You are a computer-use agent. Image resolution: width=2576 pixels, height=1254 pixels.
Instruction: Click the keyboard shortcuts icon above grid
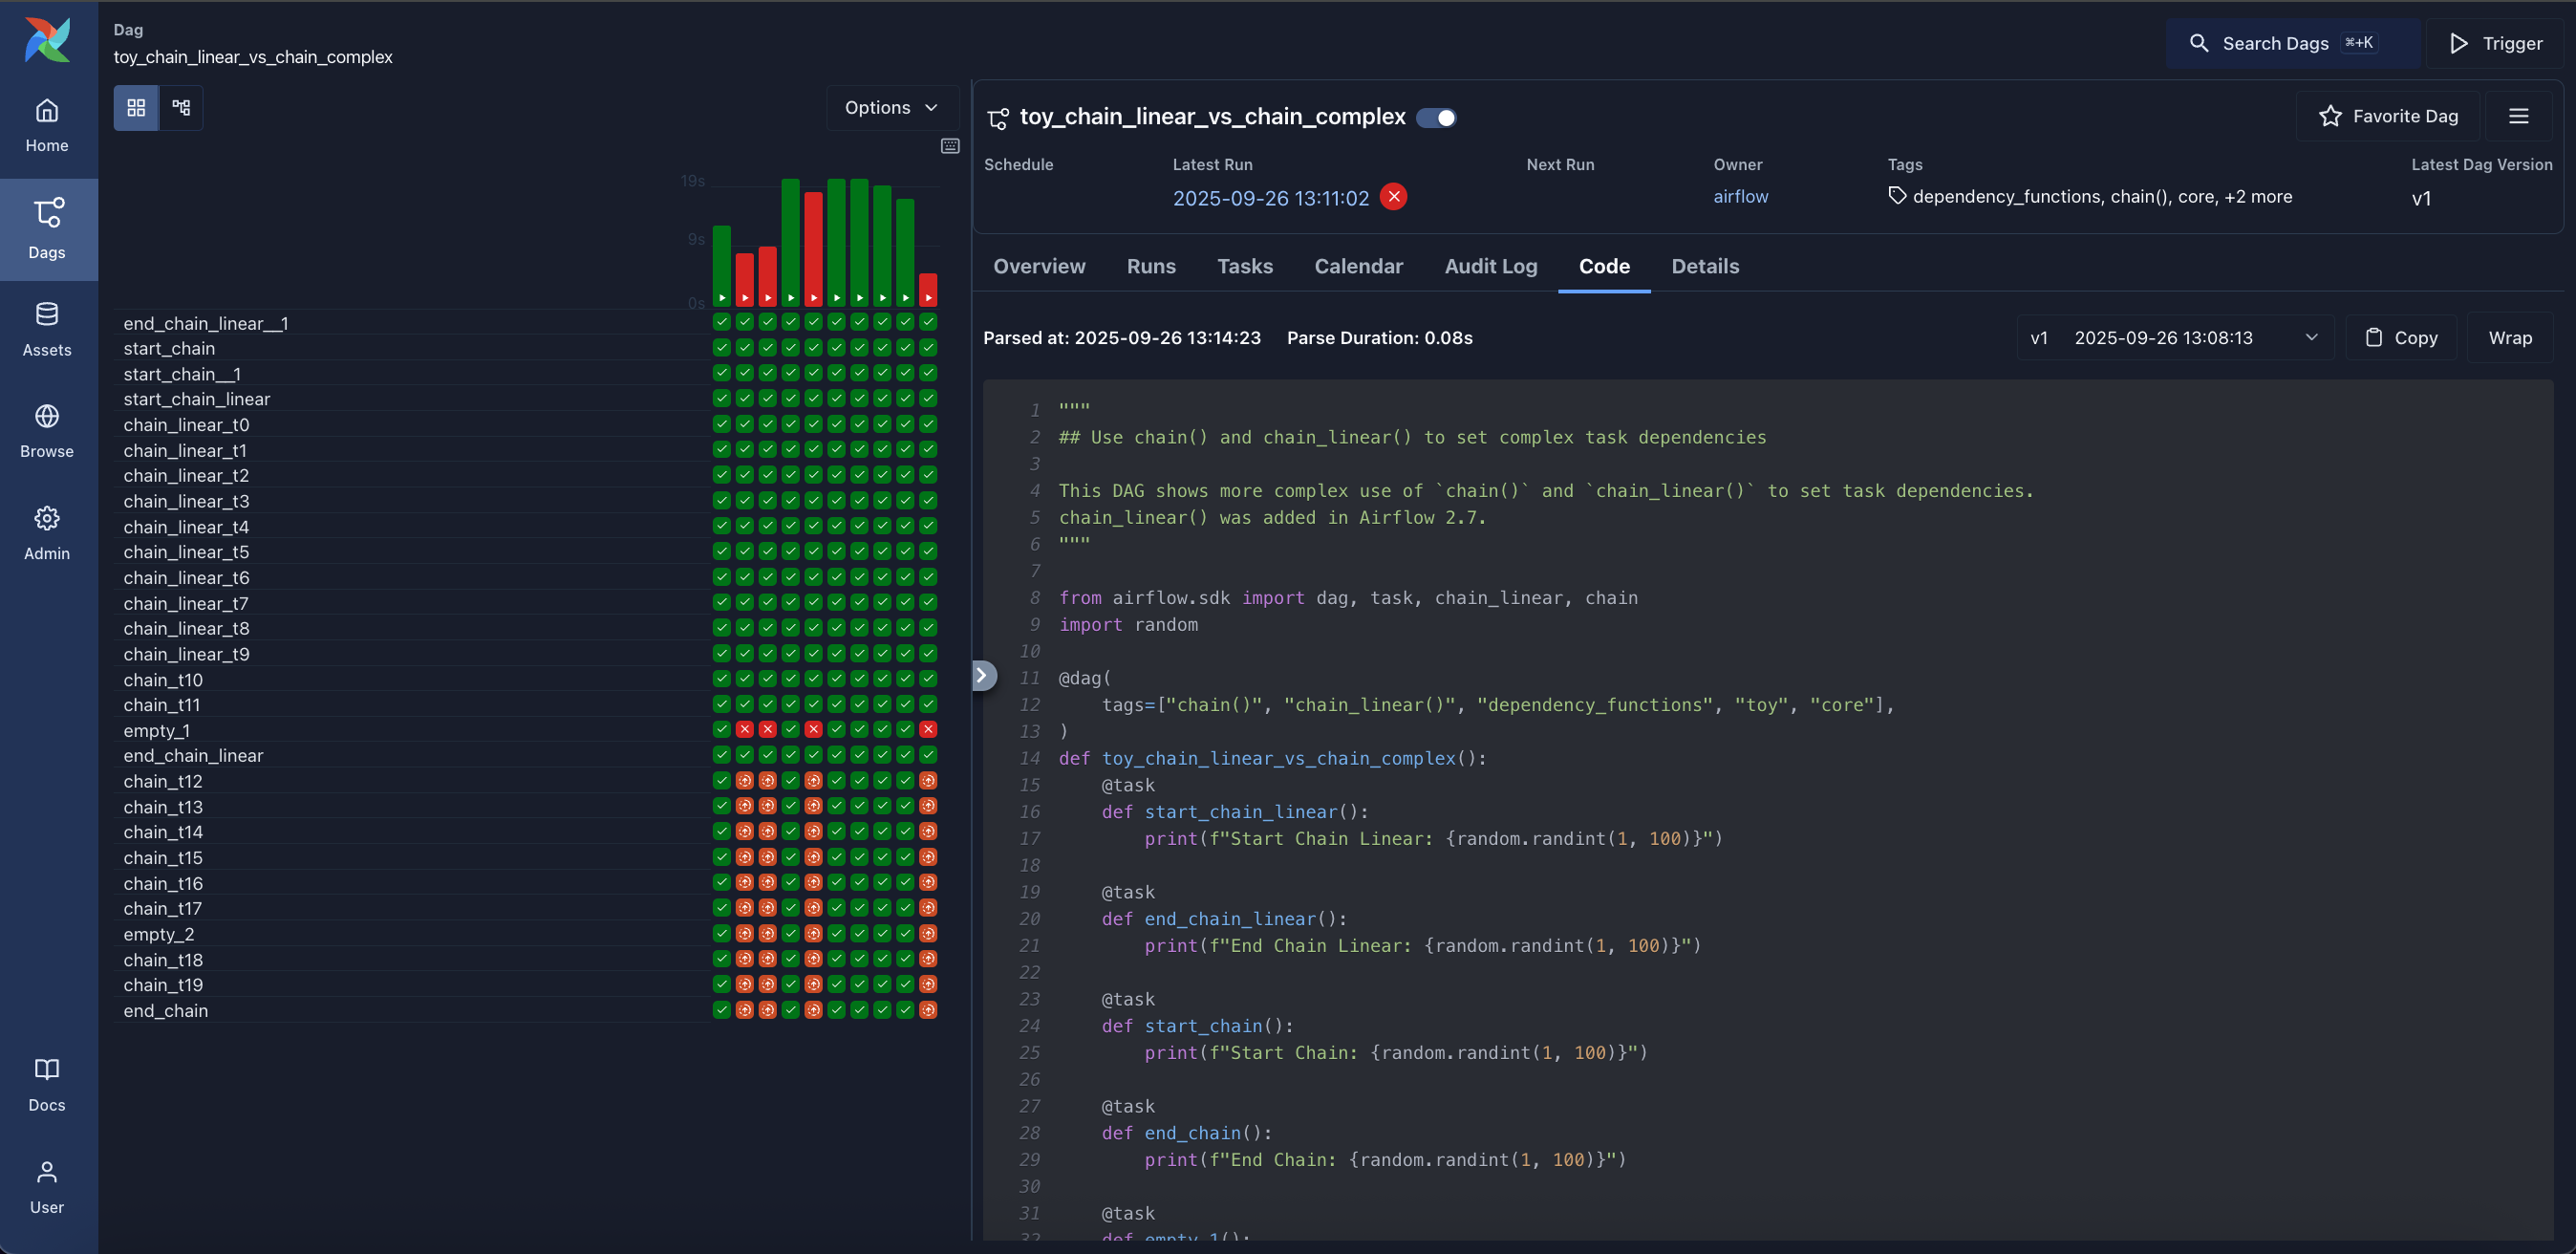pyautogui.click(x=950, y=146)
